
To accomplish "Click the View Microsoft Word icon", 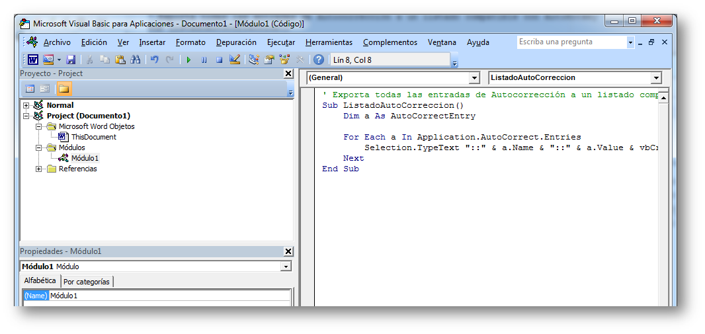I will [33, 60].
